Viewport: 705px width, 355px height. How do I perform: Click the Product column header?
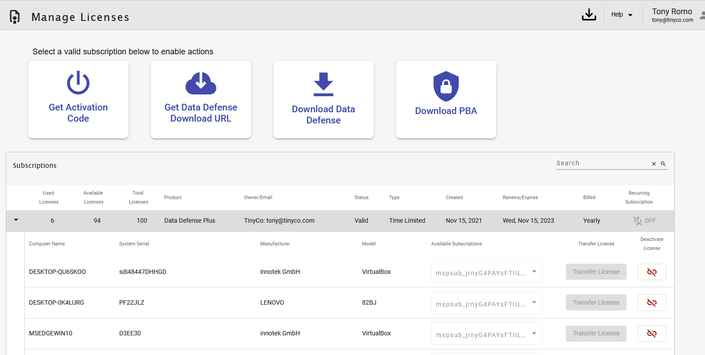pos(173,197)
